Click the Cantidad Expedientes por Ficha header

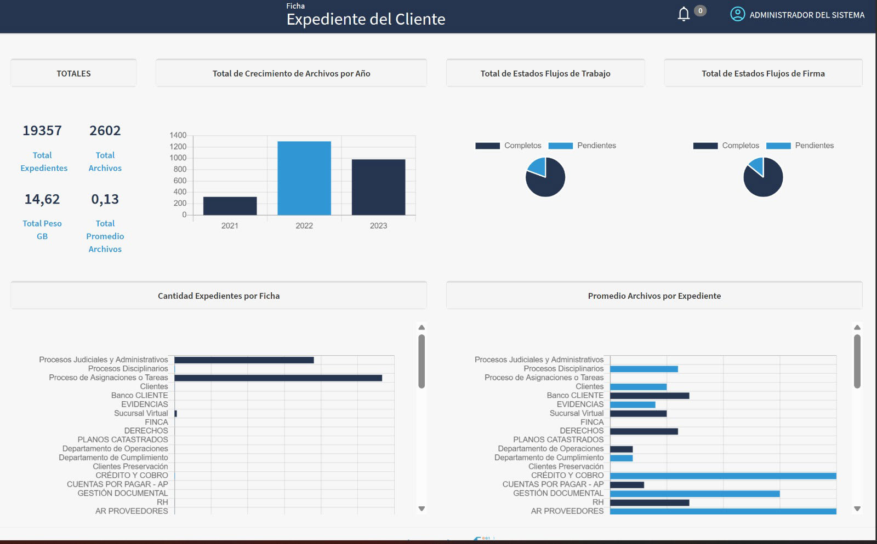219,296
